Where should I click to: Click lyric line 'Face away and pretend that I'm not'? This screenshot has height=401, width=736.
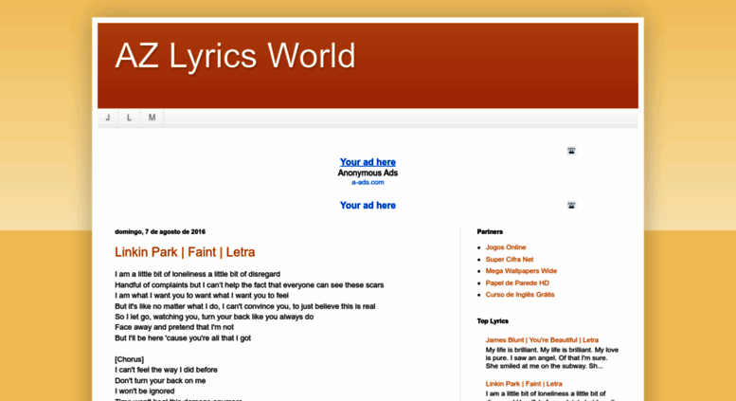(x=174, y=327)
